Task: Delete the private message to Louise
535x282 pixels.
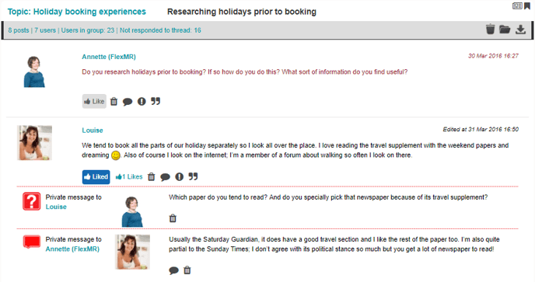Action: 173,218
